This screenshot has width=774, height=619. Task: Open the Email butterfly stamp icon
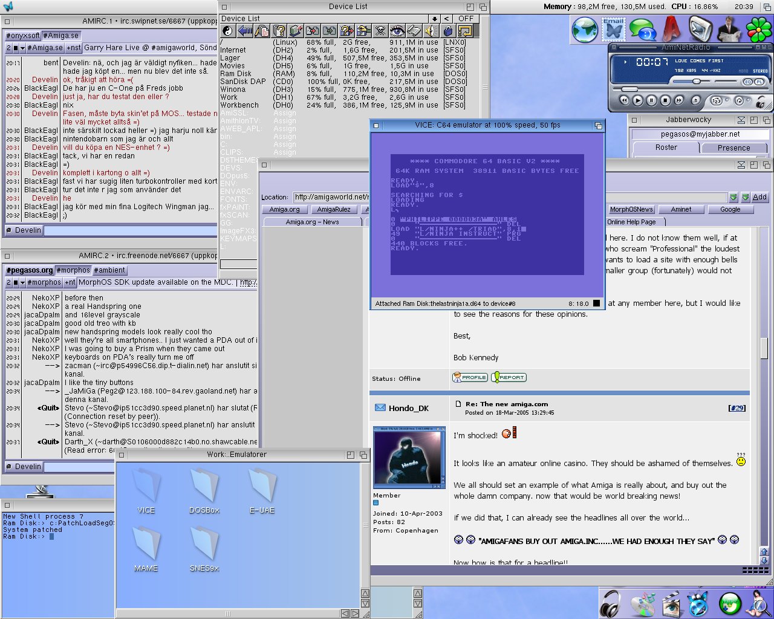(613, 29)
